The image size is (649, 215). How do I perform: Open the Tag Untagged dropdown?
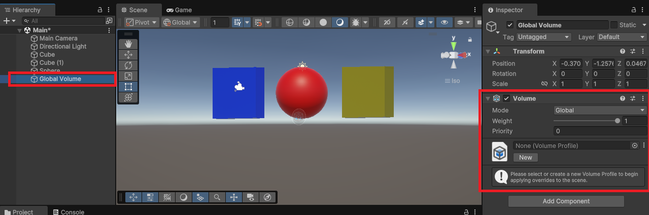pyautogui.click(x=544, y=37)
